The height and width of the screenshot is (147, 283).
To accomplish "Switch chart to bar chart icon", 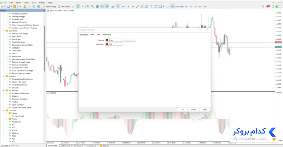I will 73,6.
